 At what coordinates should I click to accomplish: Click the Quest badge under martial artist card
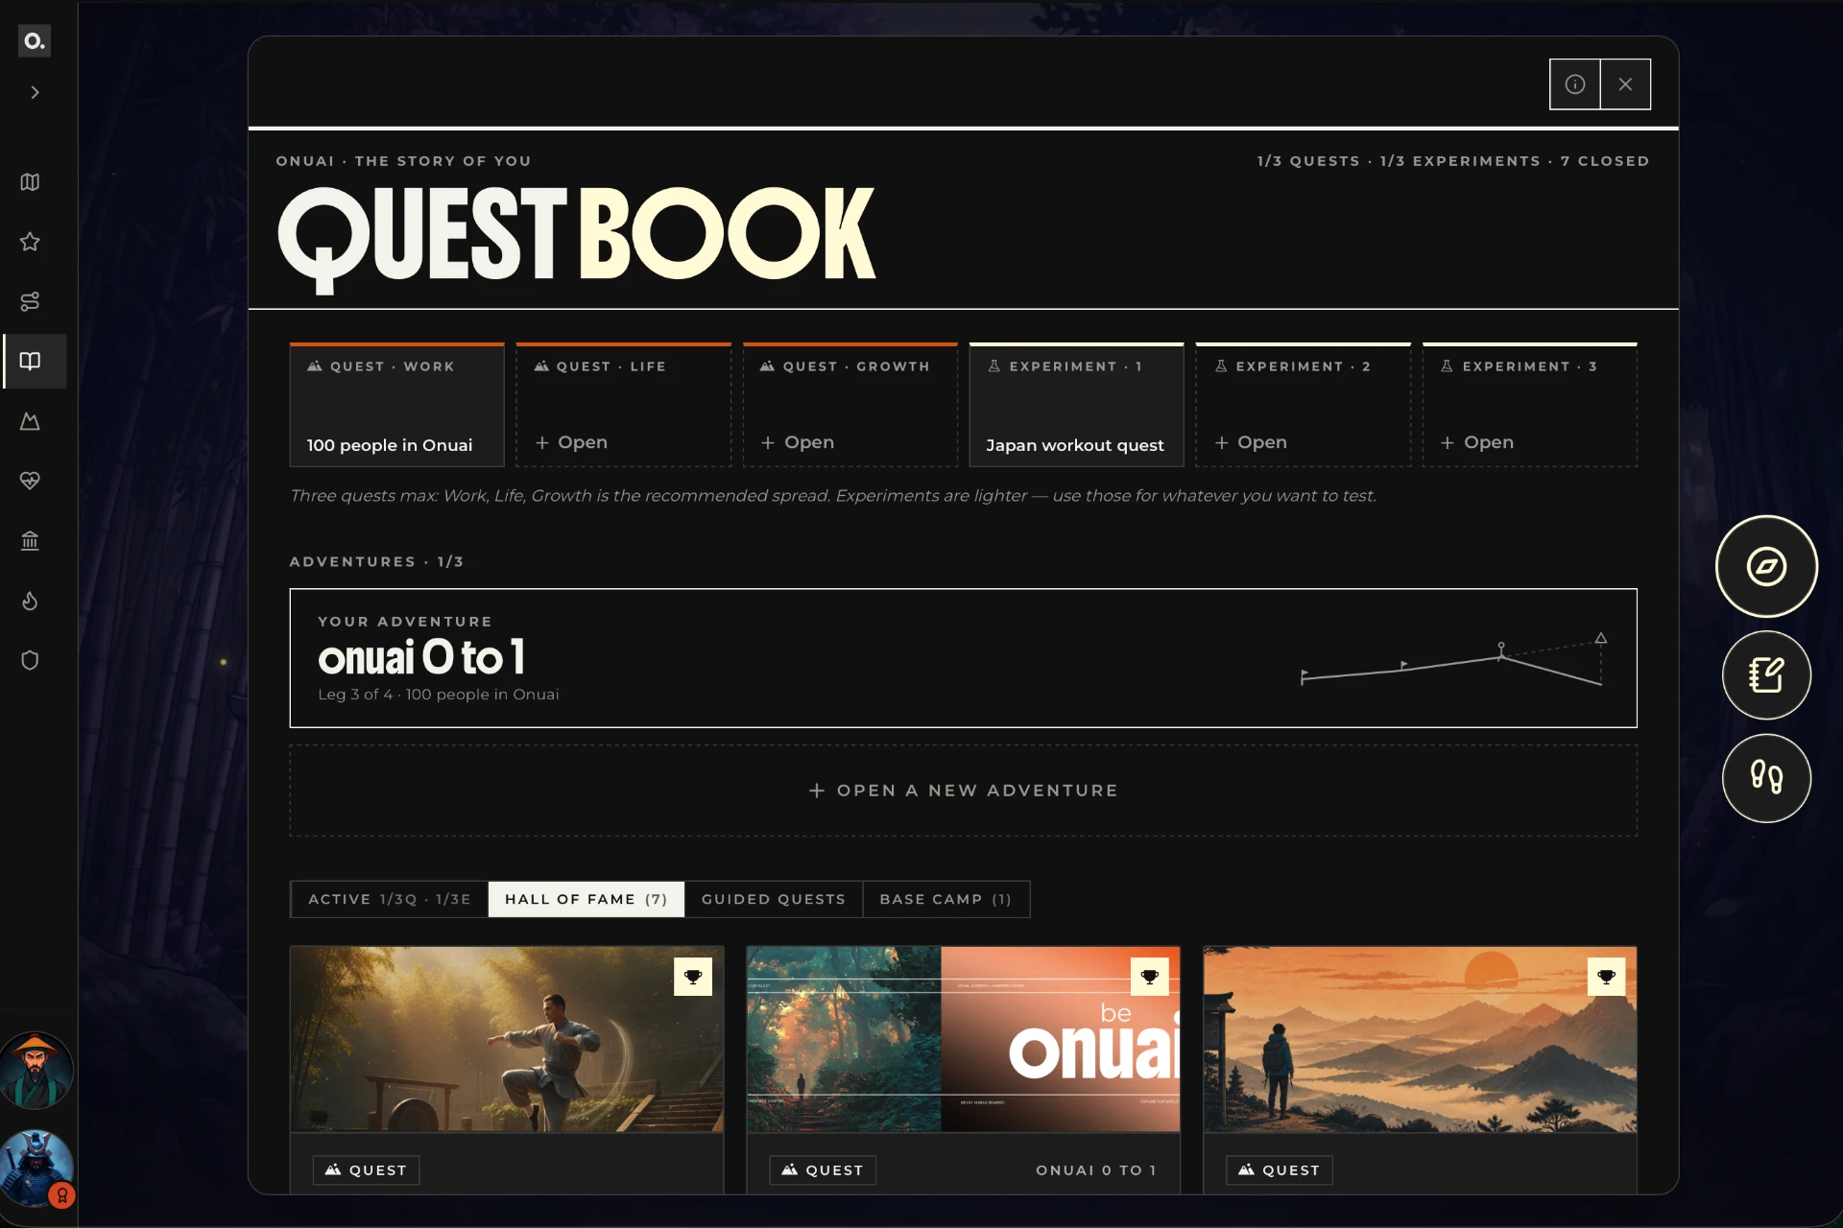[366, 1169]
